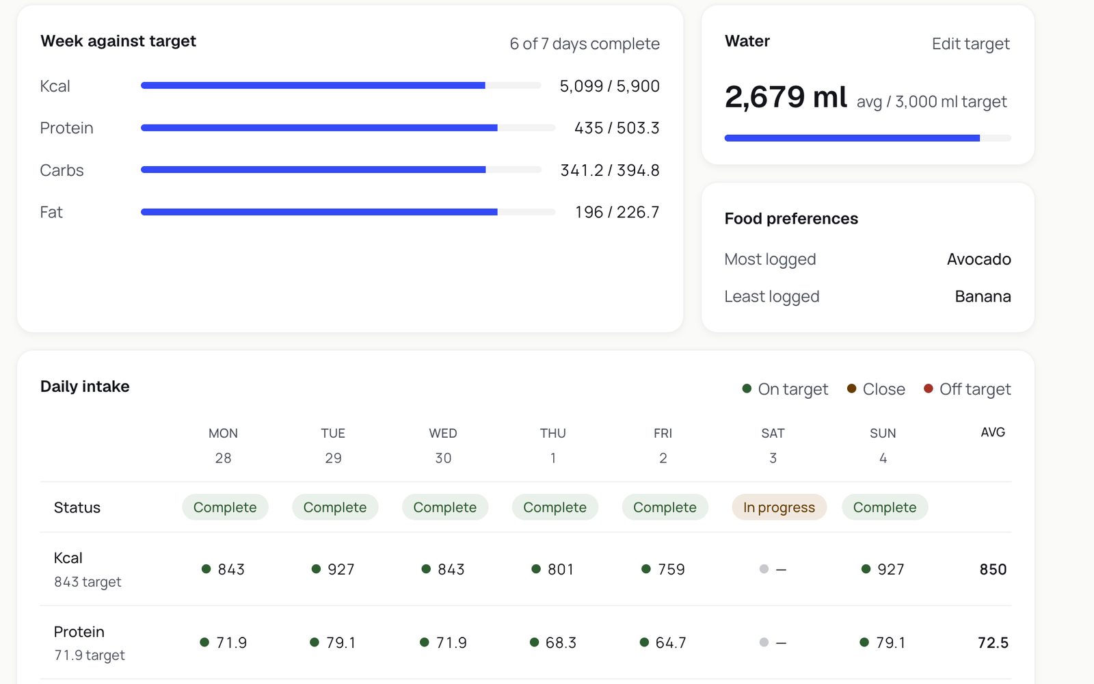
Task: Click Tuesday's Complete status badge
Action: [x=335, y=508]
